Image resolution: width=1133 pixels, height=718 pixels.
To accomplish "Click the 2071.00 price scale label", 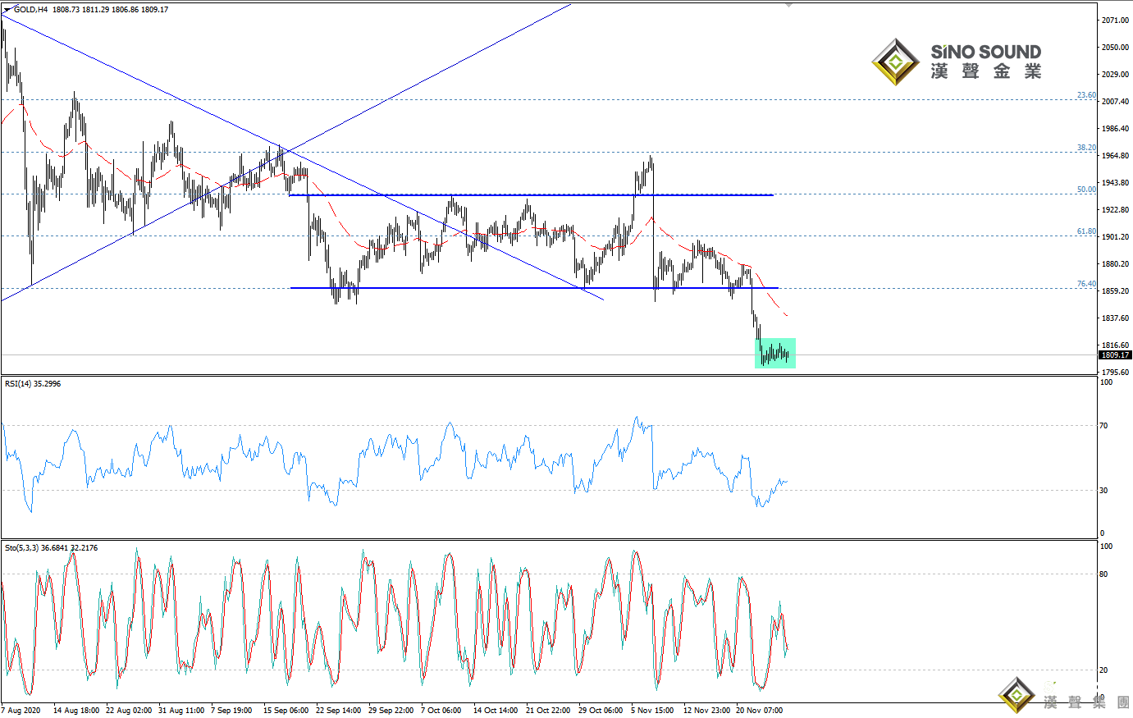I will pos(1115,21).
